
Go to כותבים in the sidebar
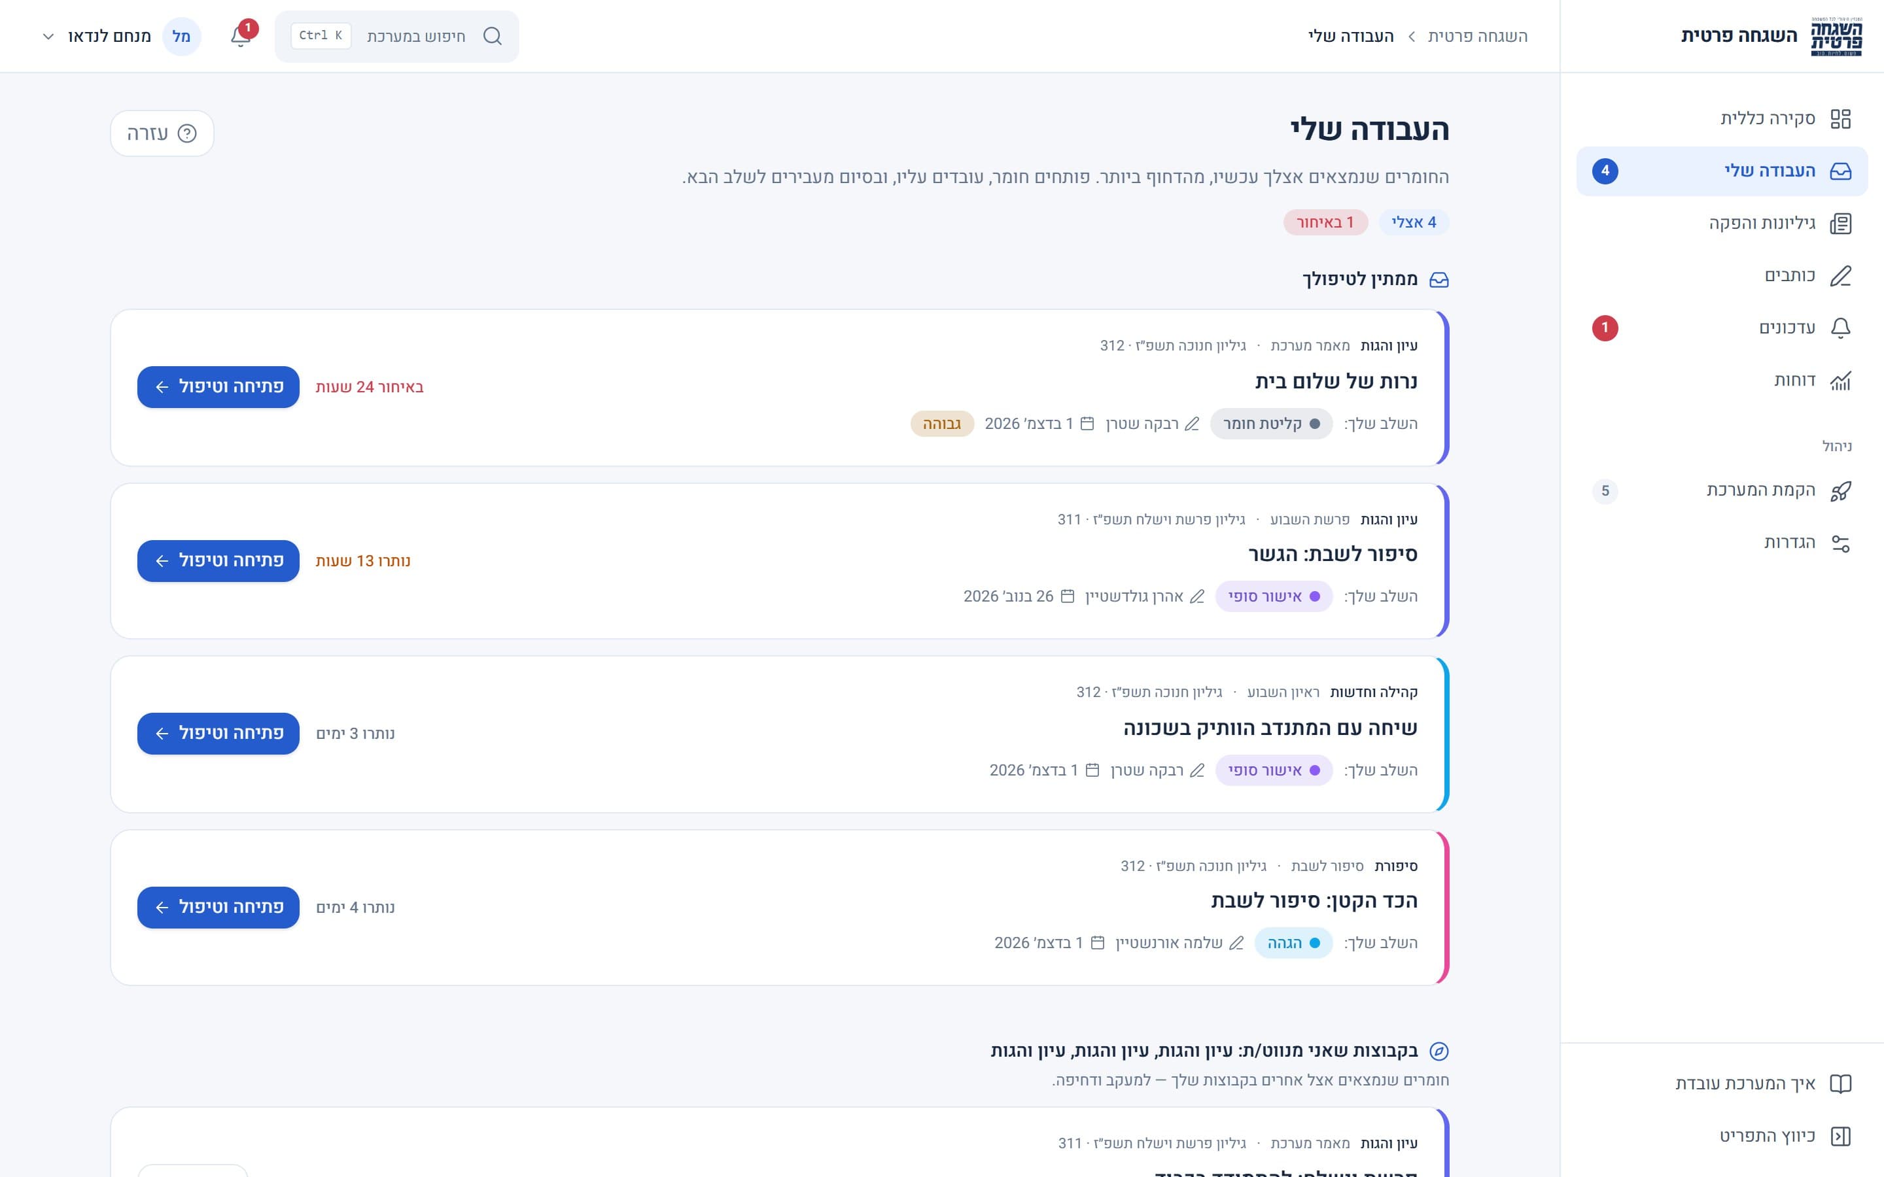coord(1722,275)
